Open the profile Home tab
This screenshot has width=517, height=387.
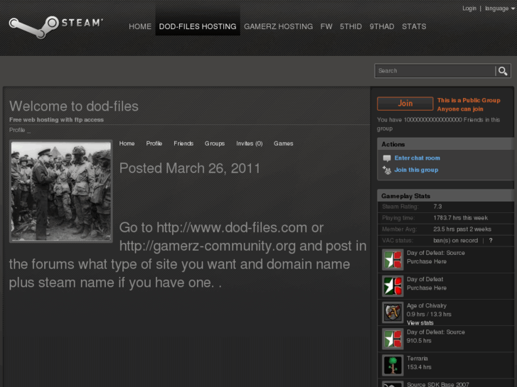[x=127, y=143]
